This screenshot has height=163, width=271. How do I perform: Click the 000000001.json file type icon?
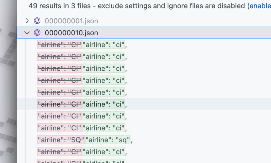coord(37,21)
